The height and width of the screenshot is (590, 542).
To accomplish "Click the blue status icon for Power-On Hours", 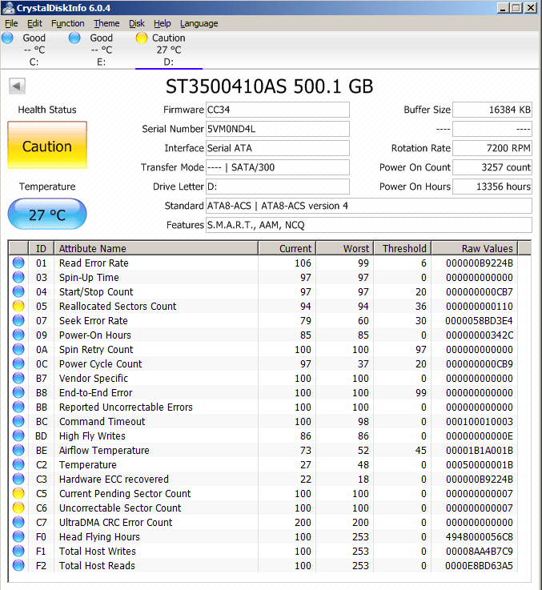I will [18, 335].
